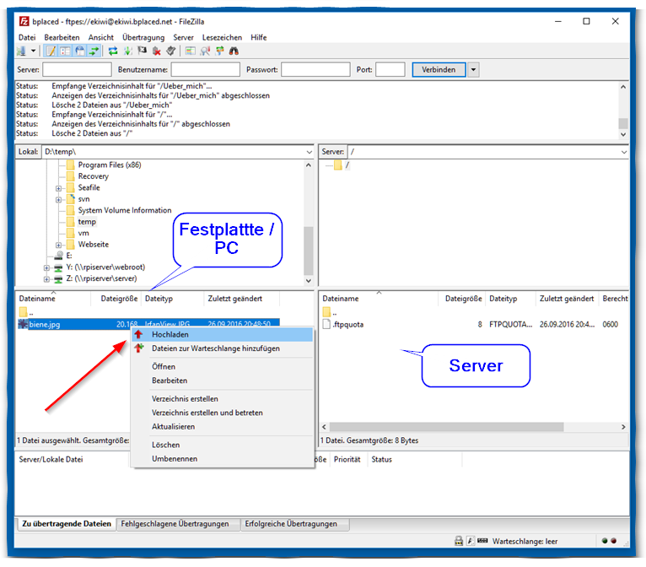The width and height of the screenshot is (646, 567).
Task: Toggle synchronized browsing
Action: (219, 51)
